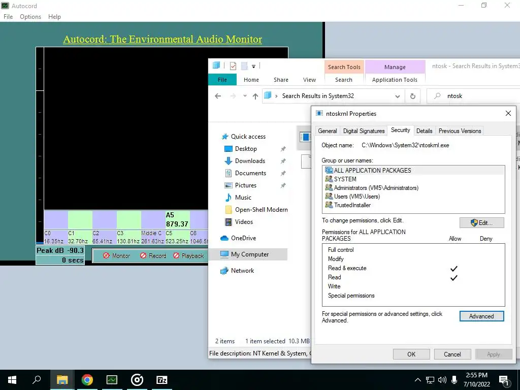Viewport: 520px width, 390px height.
Task: Select OneDrive in navigation pane
Action: click(243, 238)
